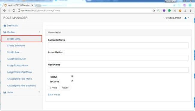
Task: Click the Create button
Action: (53, 88)
